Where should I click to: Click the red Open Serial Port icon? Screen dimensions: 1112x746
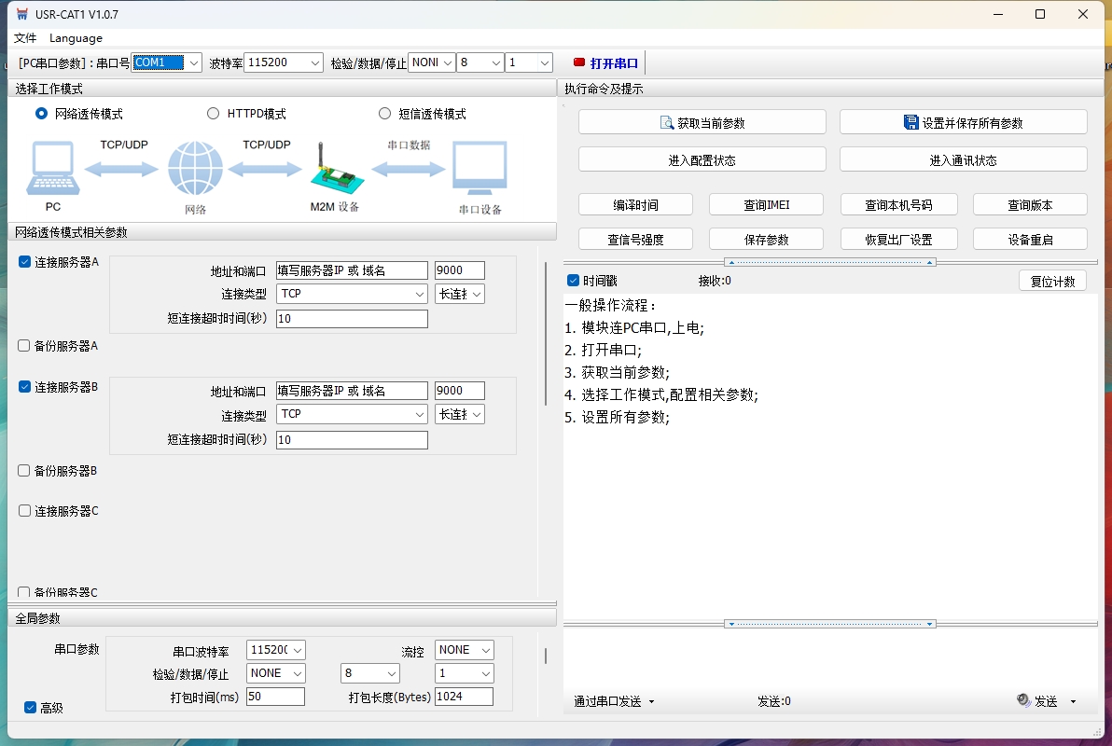pos(579,62)
